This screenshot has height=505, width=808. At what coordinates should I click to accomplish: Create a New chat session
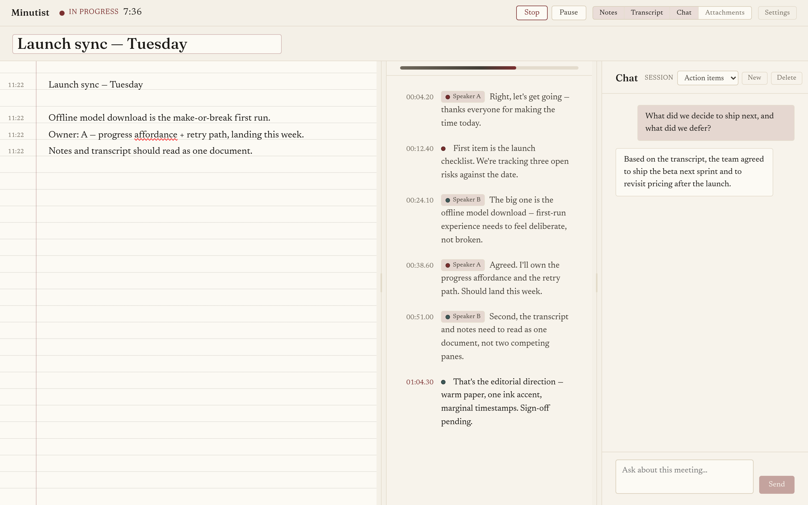tap(754, 78)
